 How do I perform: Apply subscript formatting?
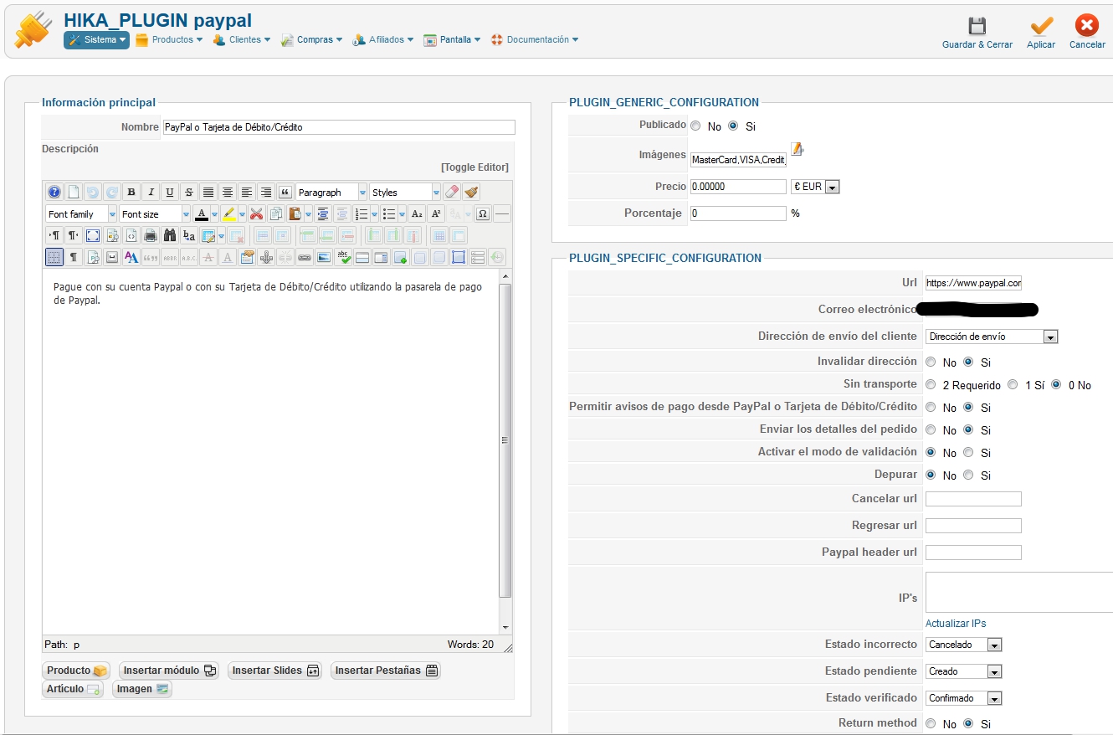[x=417, y=213]
